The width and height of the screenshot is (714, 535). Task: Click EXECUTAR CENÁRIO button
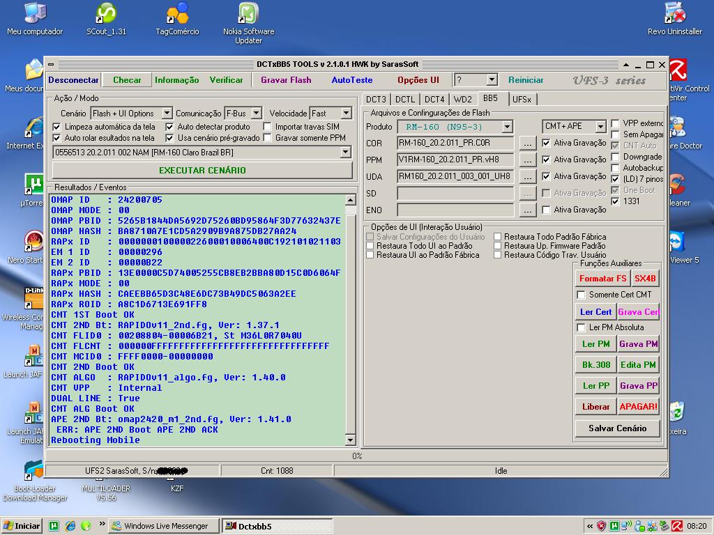click(202, 170)
